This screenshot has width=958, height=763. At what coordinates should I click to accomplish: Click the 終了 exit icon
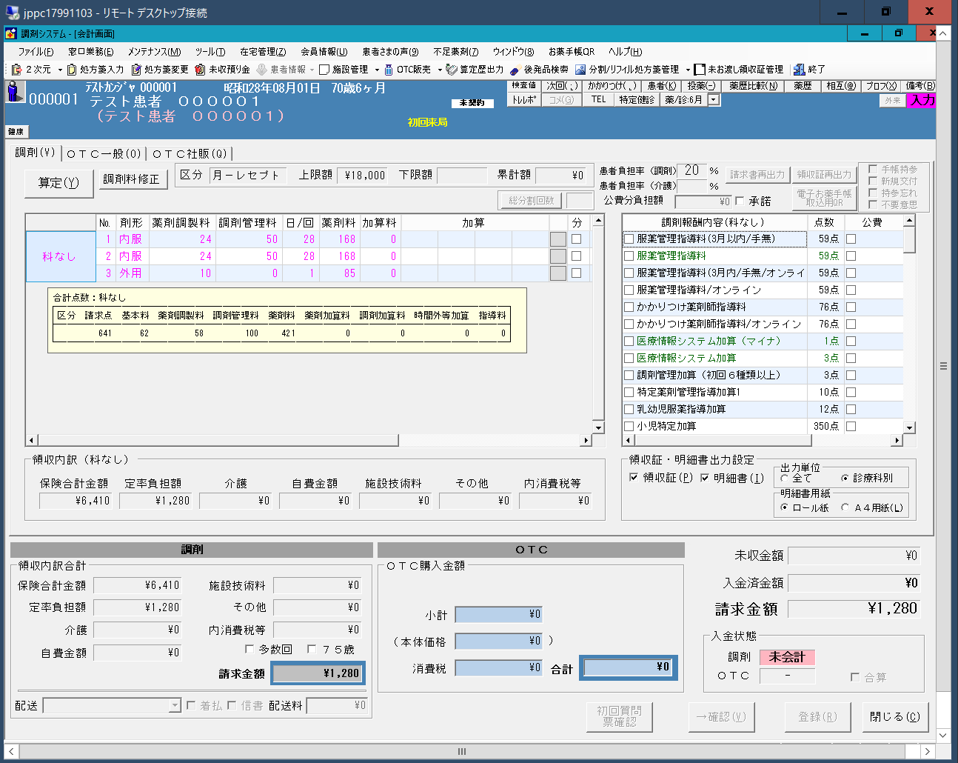click(799, 70)
